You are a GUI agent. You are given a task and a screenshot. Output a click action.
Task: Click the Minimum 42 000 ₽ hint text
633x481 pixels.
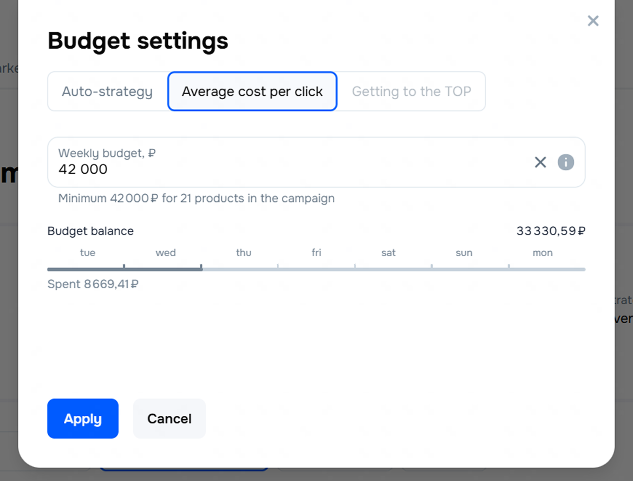tap(196, 198)
